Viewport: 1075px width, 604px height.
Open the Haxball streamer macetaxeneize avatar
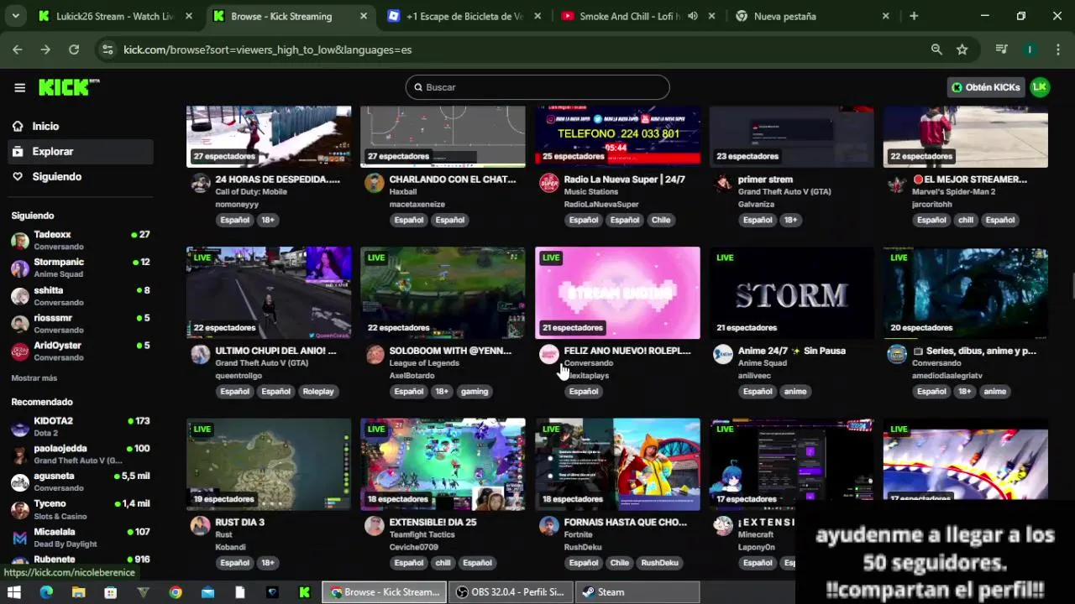coord(375,183)
